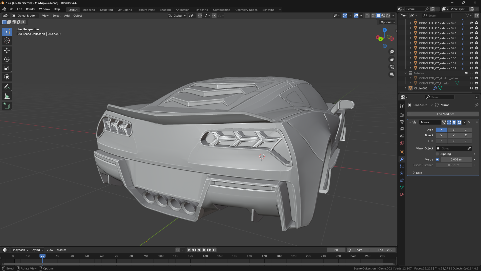Toggle the Interior collection exclude checkbox
This screenshot has height=271, width=481.
tap(466, 73)
